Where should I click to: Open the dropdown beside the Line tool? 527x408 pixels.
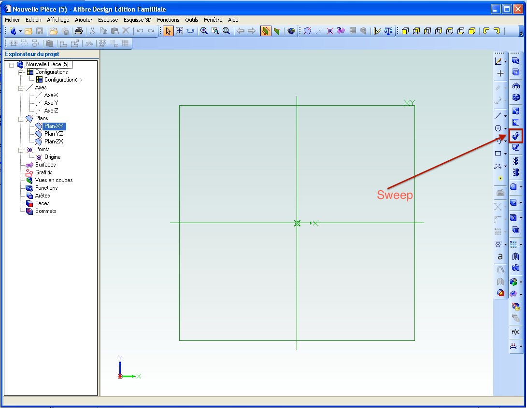505,116
